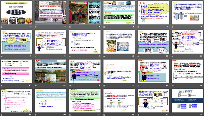The height and width of the screenshot is (116, 204).
Task: Click the animation star icon under slide 19
Action: pyautogui.click(x=2, y=115)
